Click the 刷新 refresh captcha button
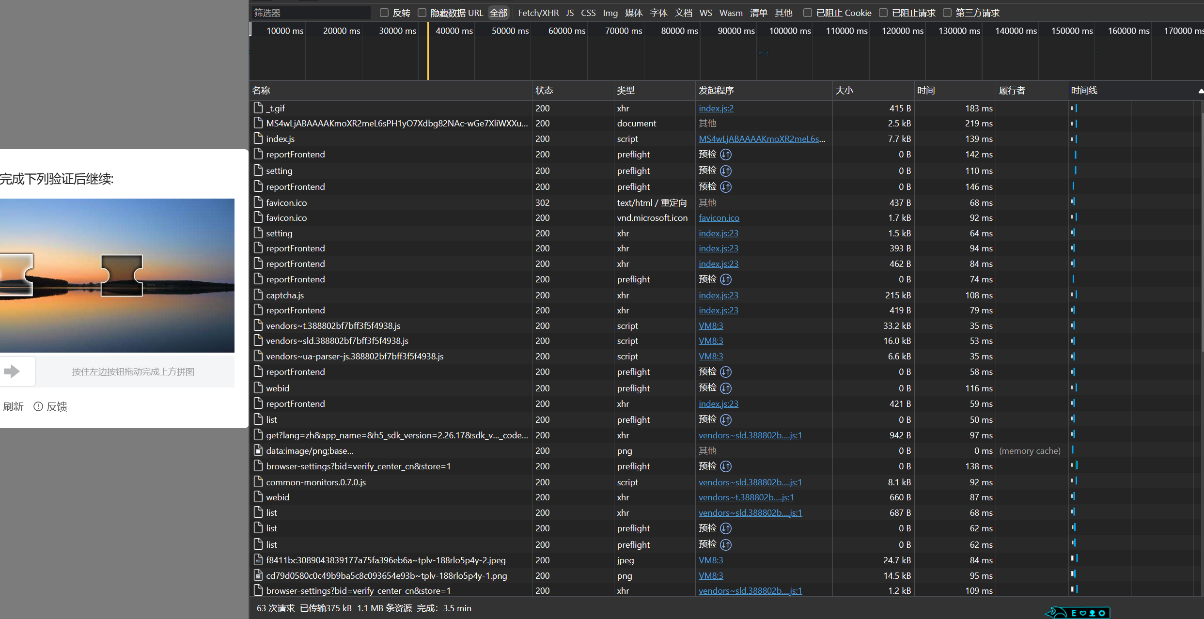The image size is (1204, 619). click(13, 406)
